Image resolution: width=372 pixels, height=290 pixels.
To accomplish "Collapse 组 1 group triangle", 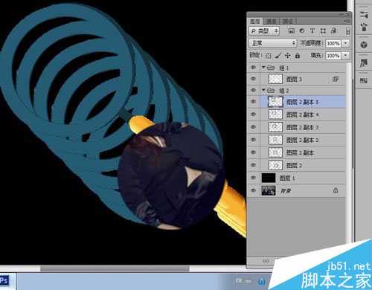I will tap(263, 67).
